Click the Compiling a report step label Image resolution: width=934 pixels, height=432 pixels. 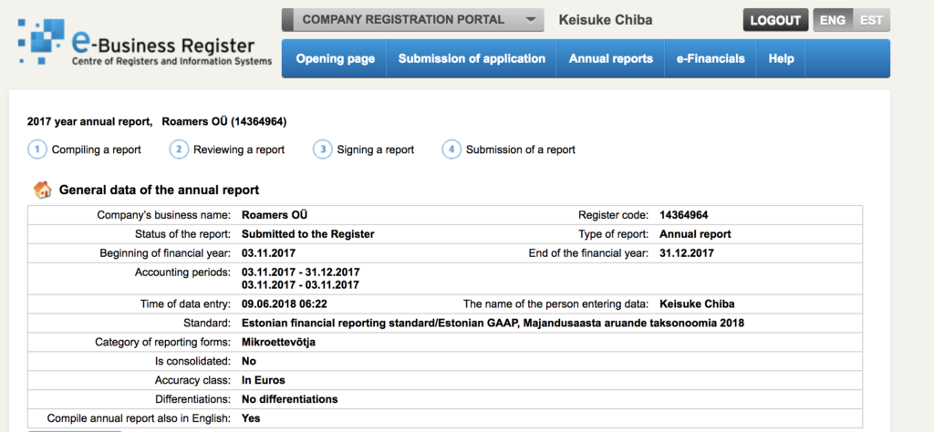[97, 150]
